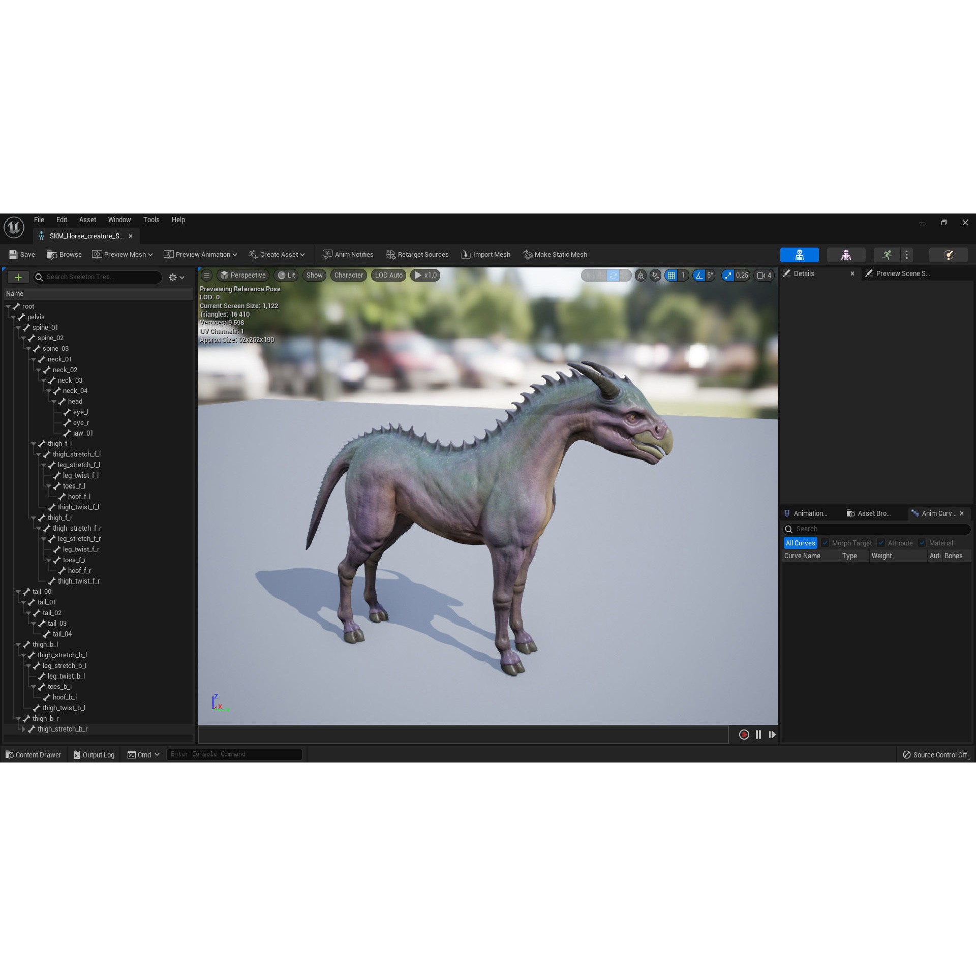This screenshot has width=976, height=976.
Task: Open the Asset menu in the menu bar
Action: pos(87,220)
